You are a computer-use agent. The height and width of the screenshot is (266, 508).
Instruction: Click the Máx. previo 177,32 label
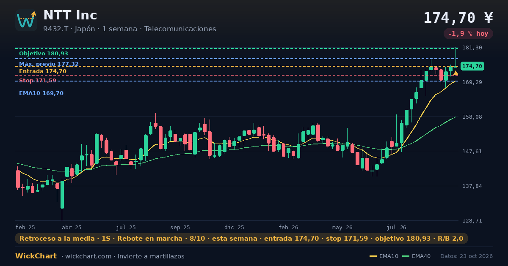click(49, 64)
